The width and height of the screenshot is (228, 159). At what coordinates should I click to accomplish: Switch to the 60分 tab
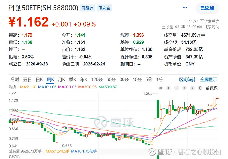click(x=111, y=79)
